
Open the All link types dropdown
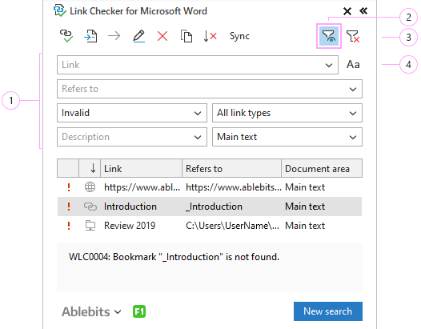click(287, 113)
